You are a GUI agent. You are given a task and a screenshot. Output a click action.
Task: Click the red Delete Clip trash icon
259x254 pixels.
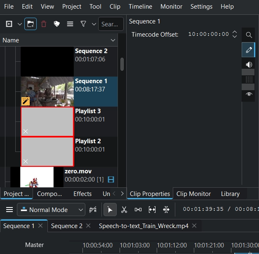coord(44,24)
